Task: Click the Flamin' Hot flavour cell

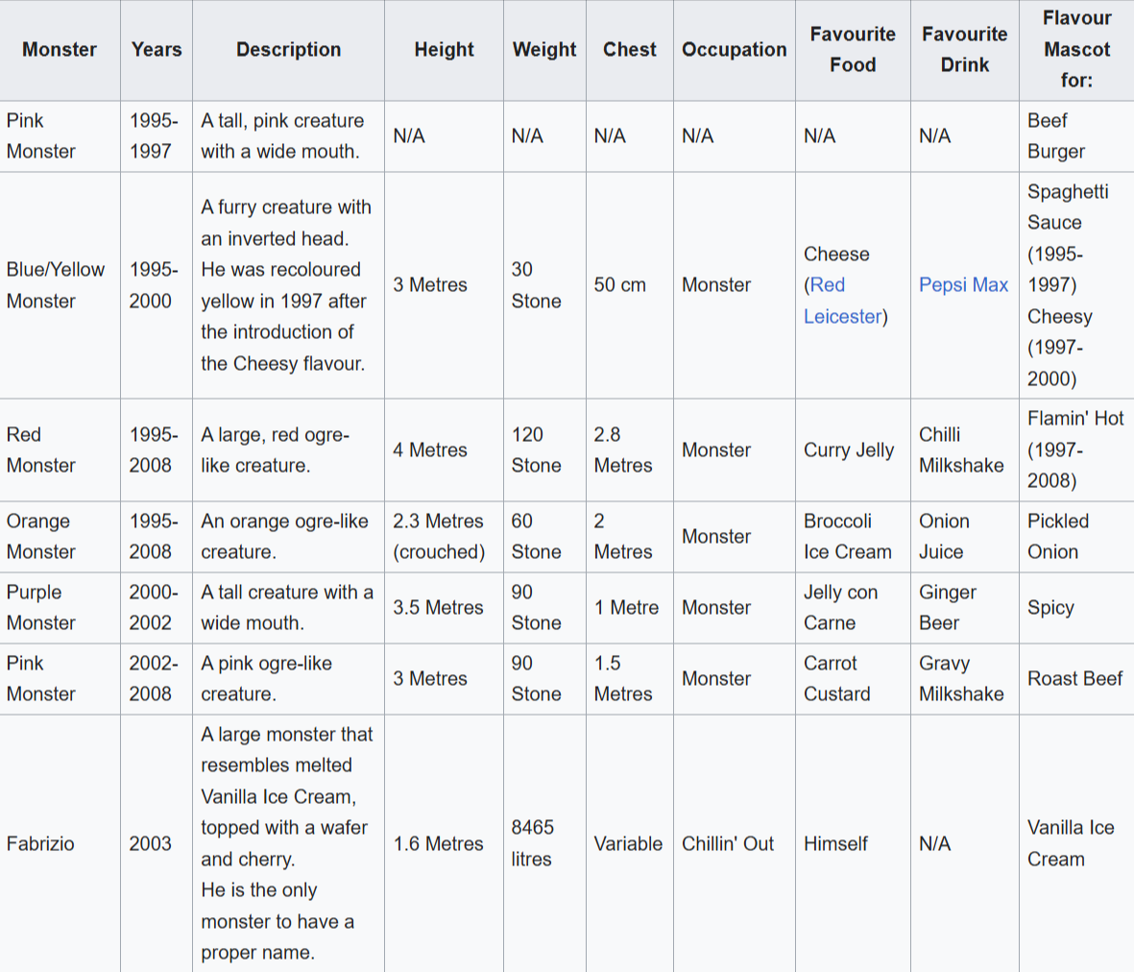Action: pyautogui.click(x=1076, y=450)
